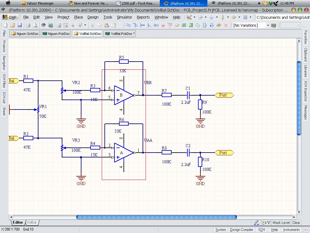Screen dimensions: 310x233
Task: Click the Clear button
Action: [x=296, y=222]
